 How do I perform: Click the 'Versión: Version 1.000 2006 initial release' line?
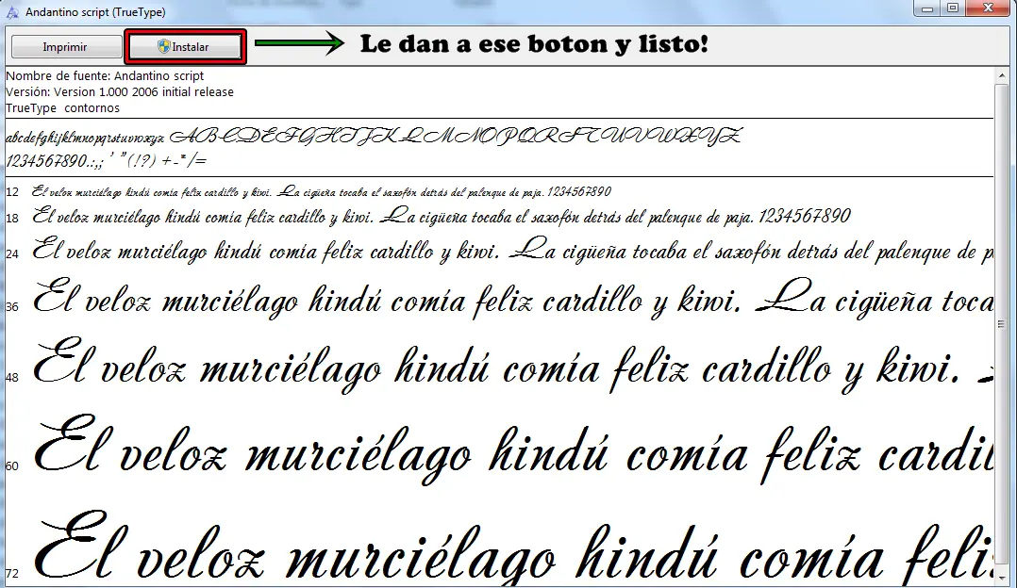click(x=119, y=92)
